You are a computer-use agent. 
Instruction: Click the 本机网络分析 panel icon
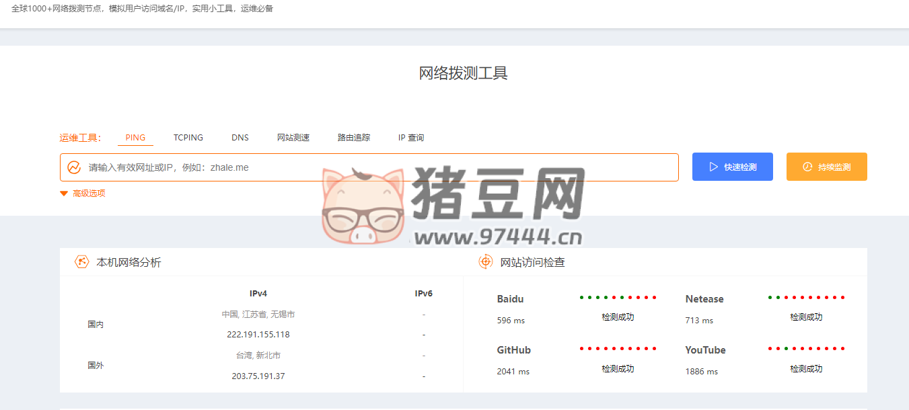pyautogui.click(x=82, y=261)
